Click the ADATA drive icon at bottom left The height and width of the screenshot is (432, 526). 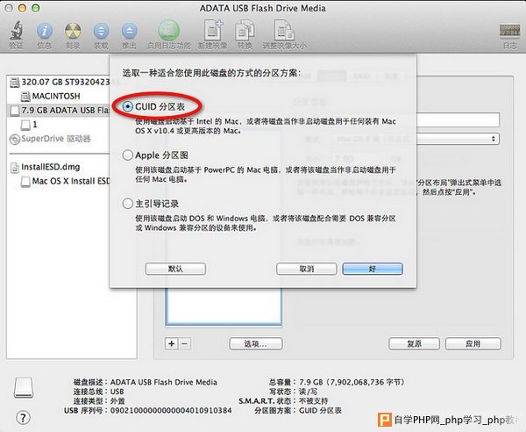click(24, 387)
